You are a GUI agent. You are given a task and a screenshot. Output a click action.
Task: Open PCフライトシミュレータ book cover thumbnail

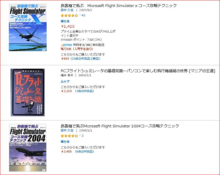28,92
